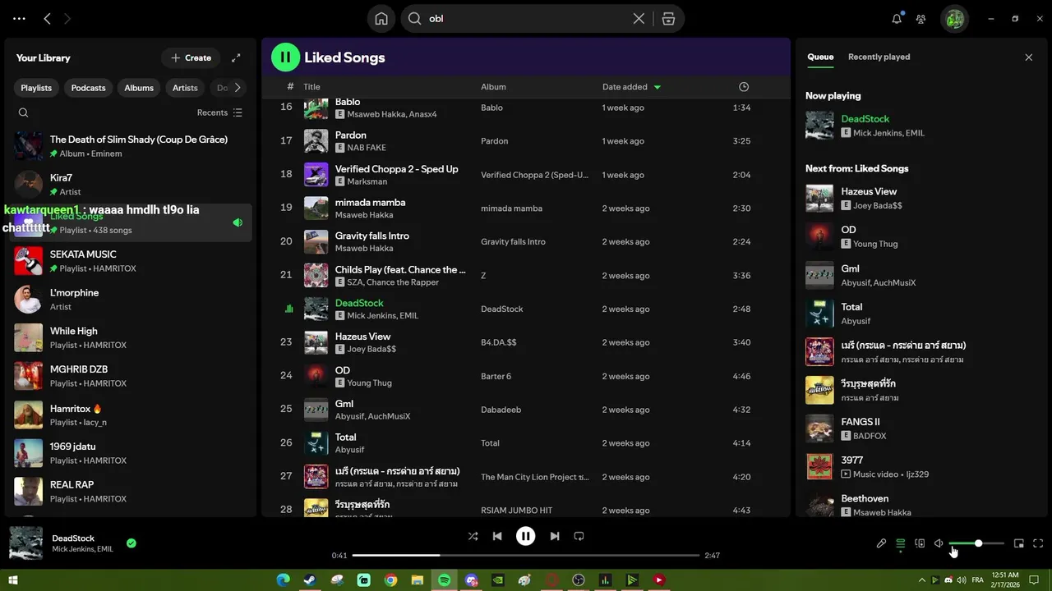Skip to previous track
Viewport: 1052px width, 591px height.
(x=497, y=536)
